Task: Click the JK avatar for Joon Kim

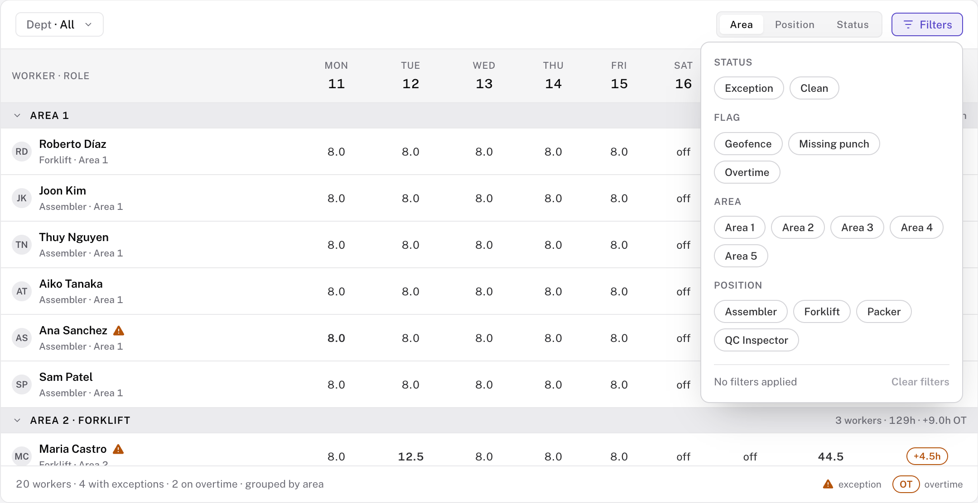Action: point(22,198)
